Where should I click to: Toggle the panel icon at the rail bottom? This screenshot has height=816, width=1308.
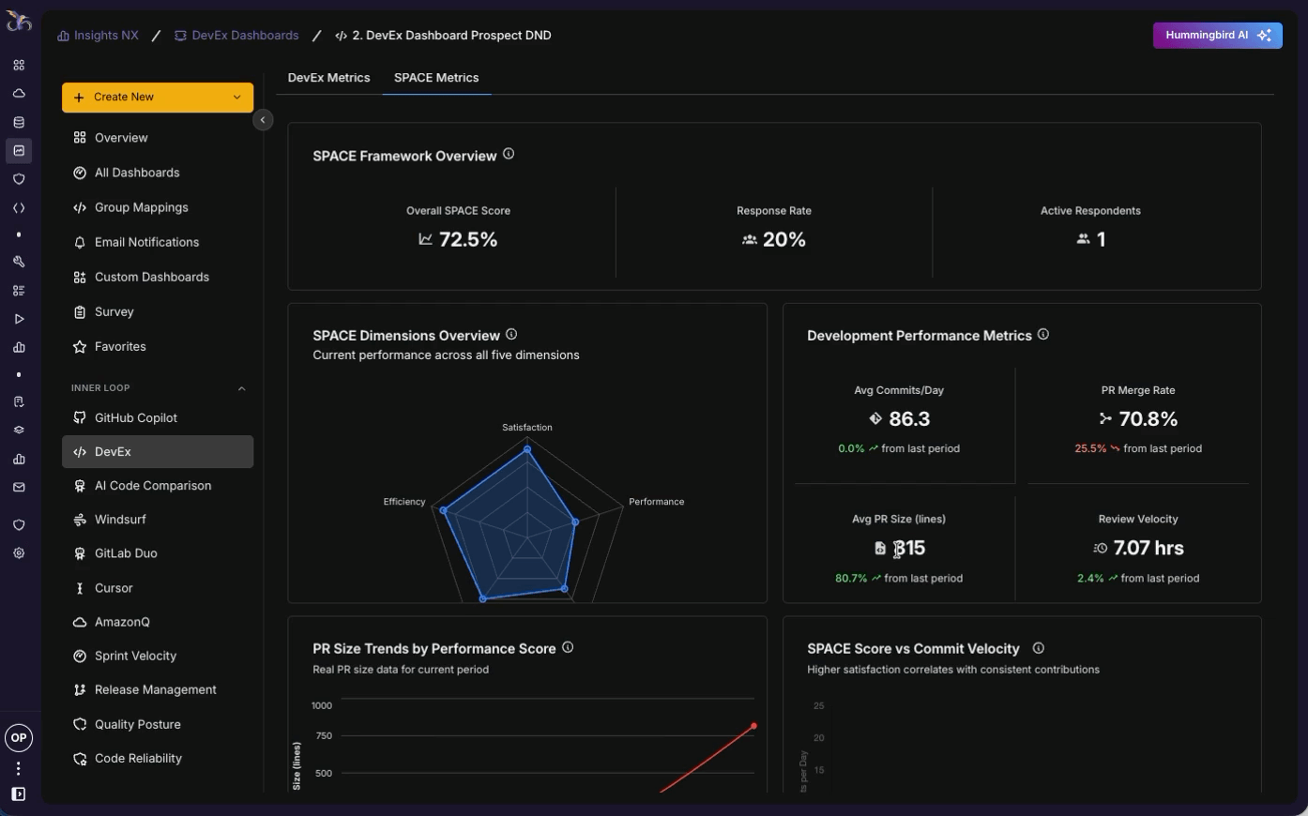coord(19,794)
